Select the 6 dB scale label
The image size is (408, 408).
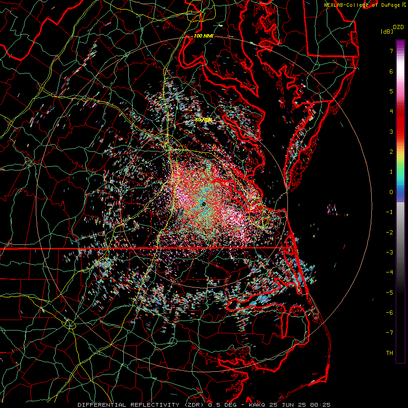tap(391, 71)
